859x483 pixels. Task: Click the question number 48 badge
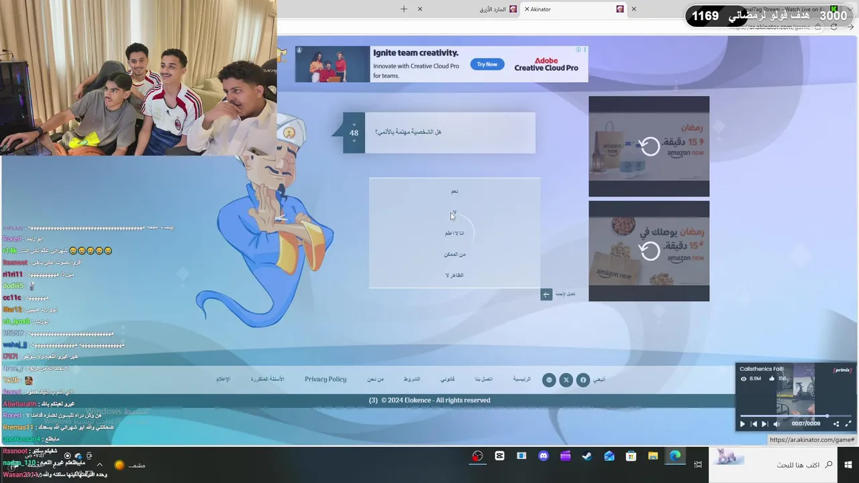[x=354, y=133]
